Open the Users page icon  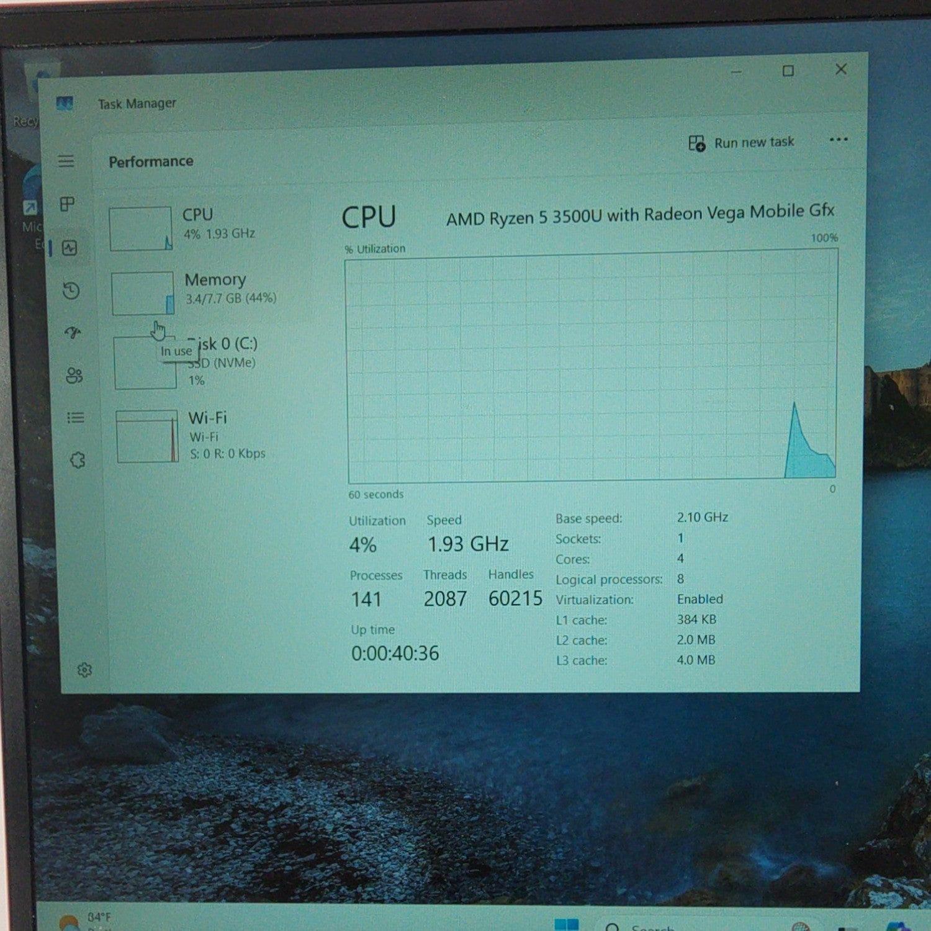point(74,376)
